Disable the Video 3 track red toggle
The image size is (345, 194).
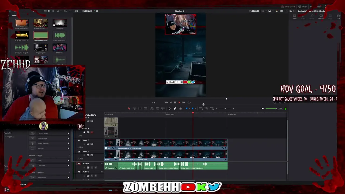[x=92, y=132]
